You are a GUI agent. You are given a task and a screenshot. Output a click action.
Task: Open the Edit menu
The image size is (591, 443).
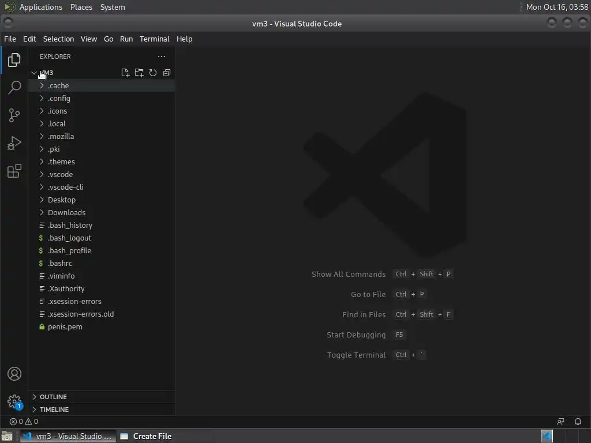point(29,39)
